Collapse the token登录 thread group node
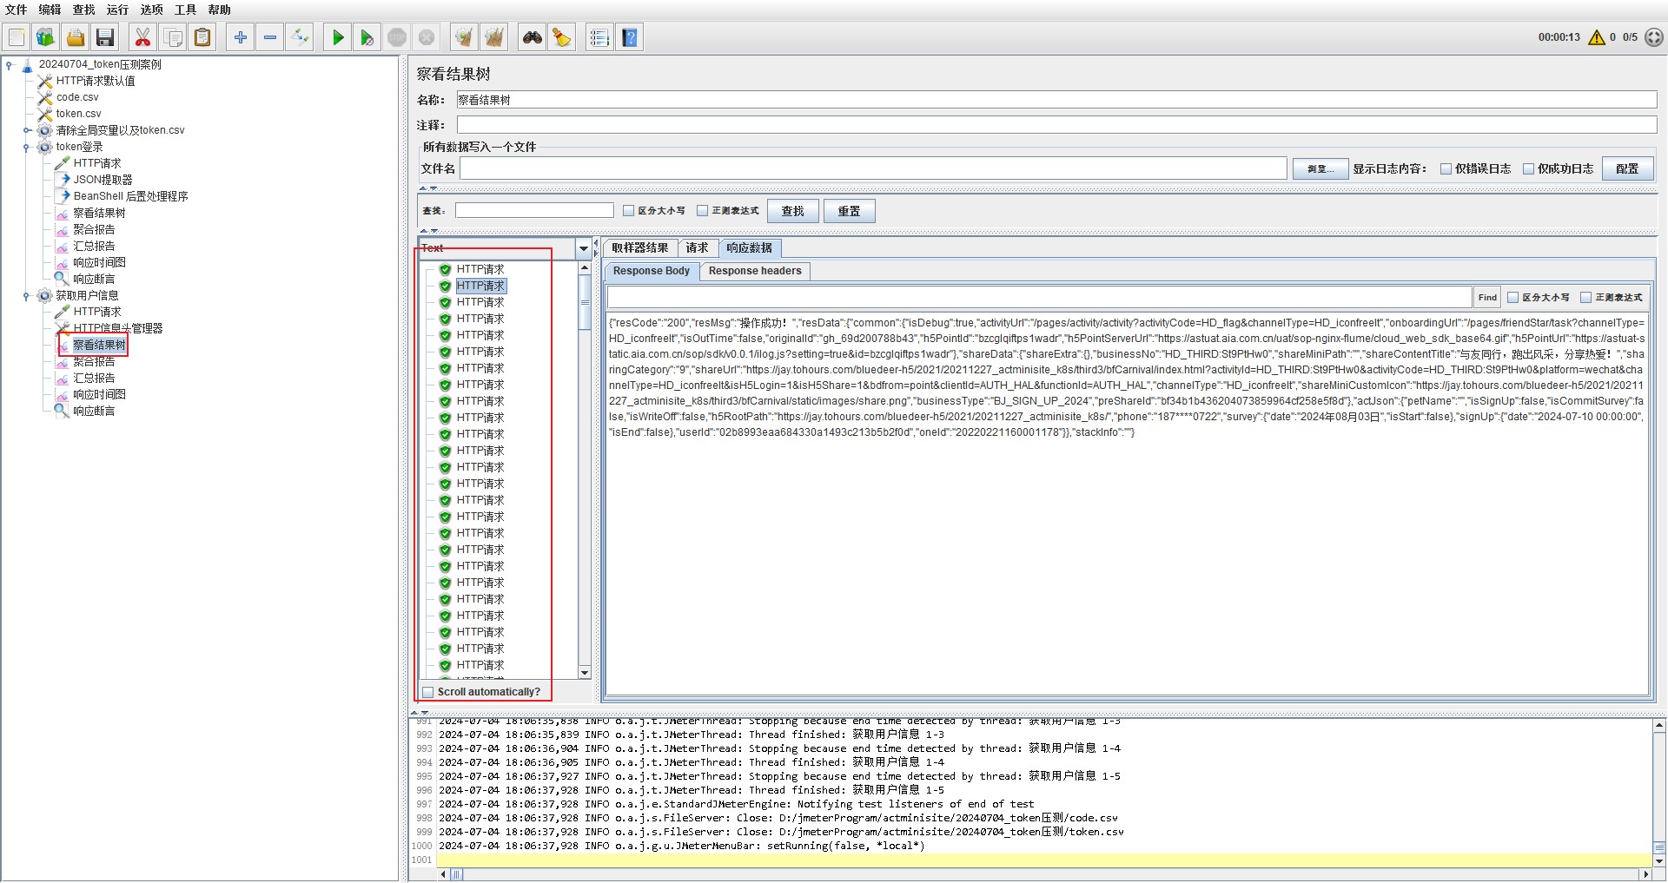The image size is (1668, 883). click(26, 148)
